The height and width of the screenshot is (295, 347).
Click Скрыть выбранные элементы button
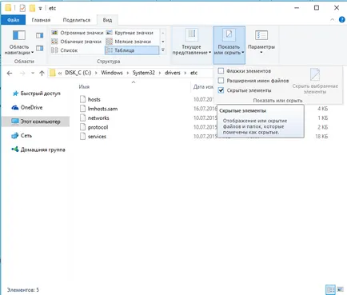(x=315, y=81)
